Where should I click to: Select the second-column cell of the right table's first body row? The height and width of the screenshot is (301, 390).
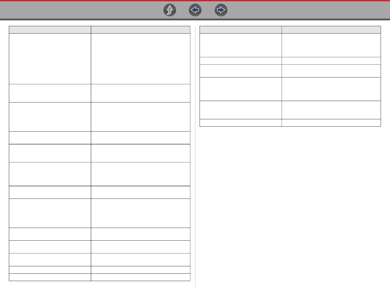click(x=331, y=45)
